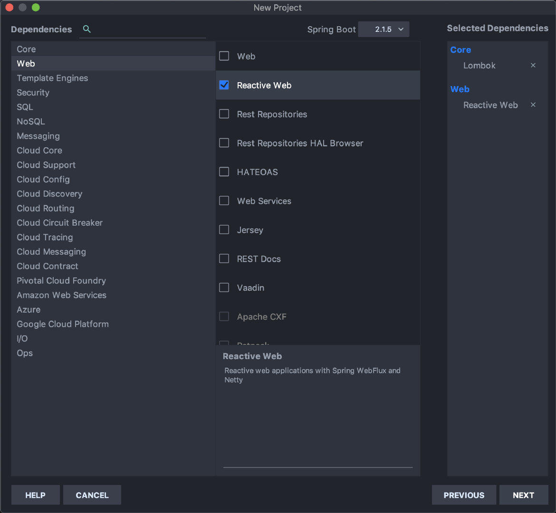
Task: Select the Messaging category
Action: pyautogui.click(x=113, y=136)
